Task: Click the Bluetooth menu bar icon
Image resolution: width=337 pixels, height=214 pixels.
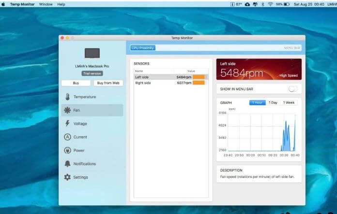Action: (262, 4)
